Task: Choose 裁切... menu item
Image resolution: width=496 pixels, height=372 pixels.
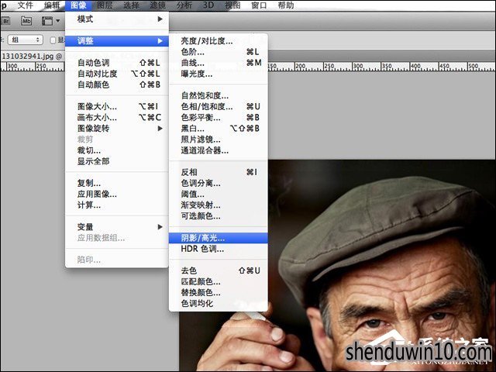Action: pos(117,150)
